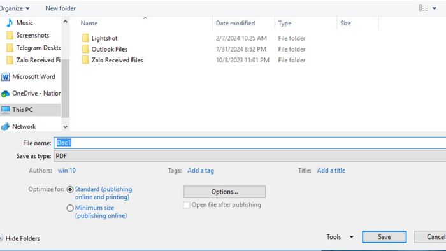Sort by Size column header
Screen dimensions: 446x251
coord(345,24)
